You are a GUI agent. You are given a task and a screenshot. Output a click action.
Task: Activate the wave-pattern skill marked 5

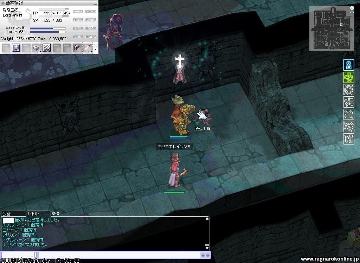47,48
